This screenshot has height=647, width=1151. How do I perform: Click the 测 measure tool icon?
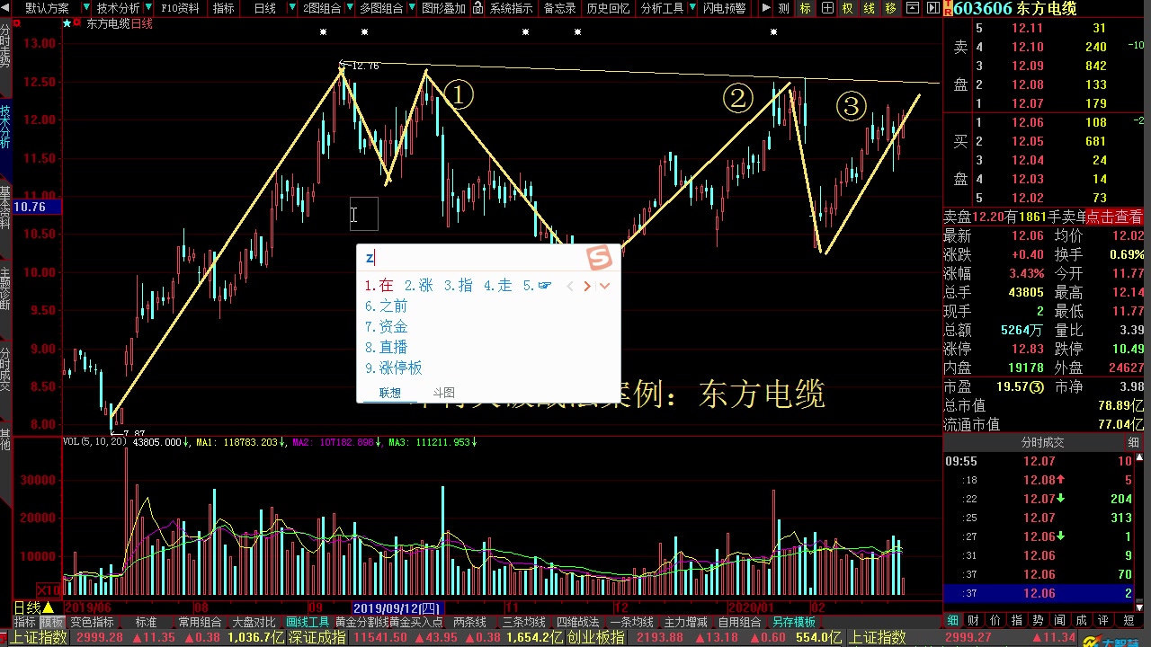click(784, 8)
